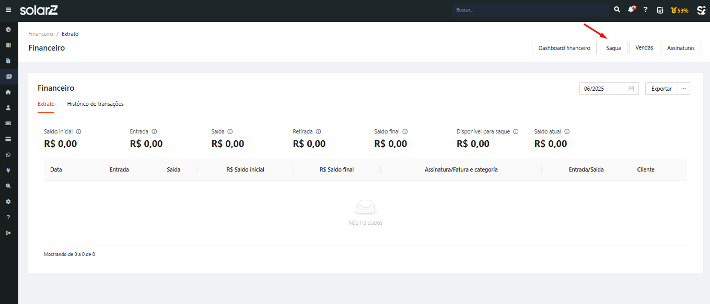Open Dashboard financeiro
710x304 pixels.
[564, 48]
